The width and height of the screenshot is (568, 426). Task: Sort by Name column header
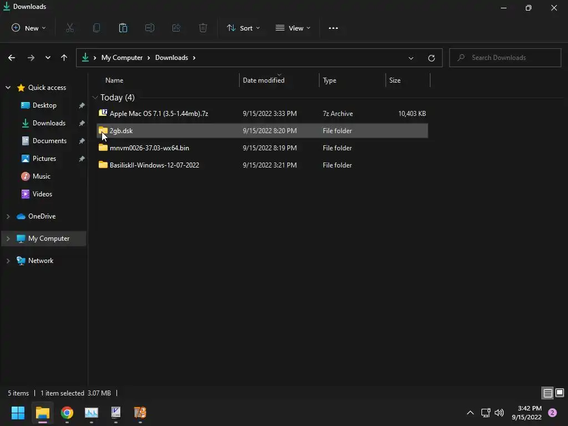[114, 80]
